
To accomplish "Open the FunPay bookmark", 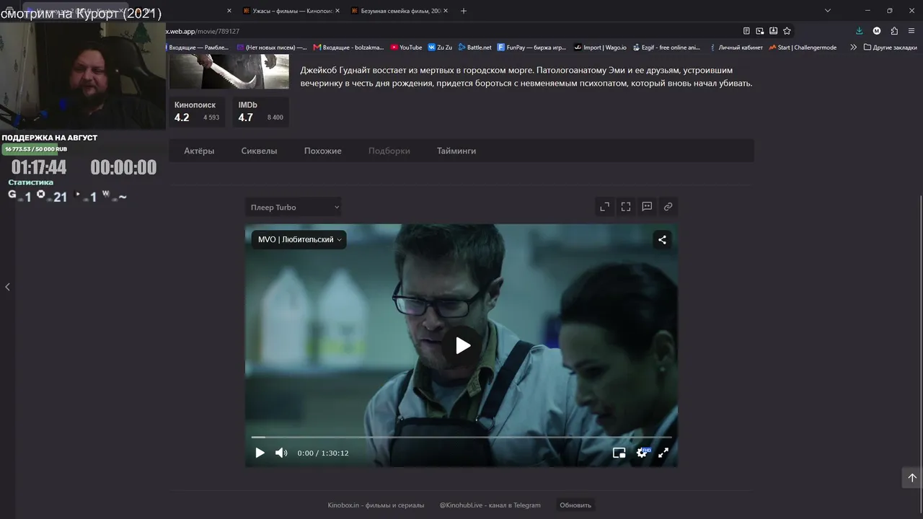I will coord(532,48).
